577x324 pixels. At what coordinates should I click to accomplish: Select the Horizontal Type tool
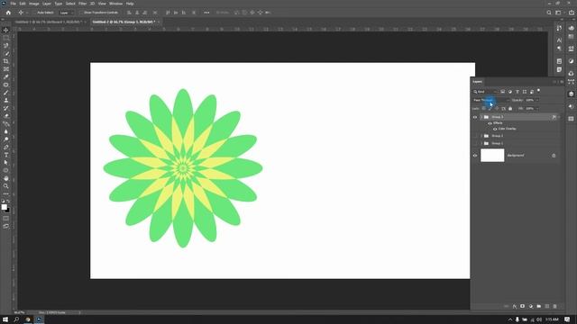(x=6, y=155)
